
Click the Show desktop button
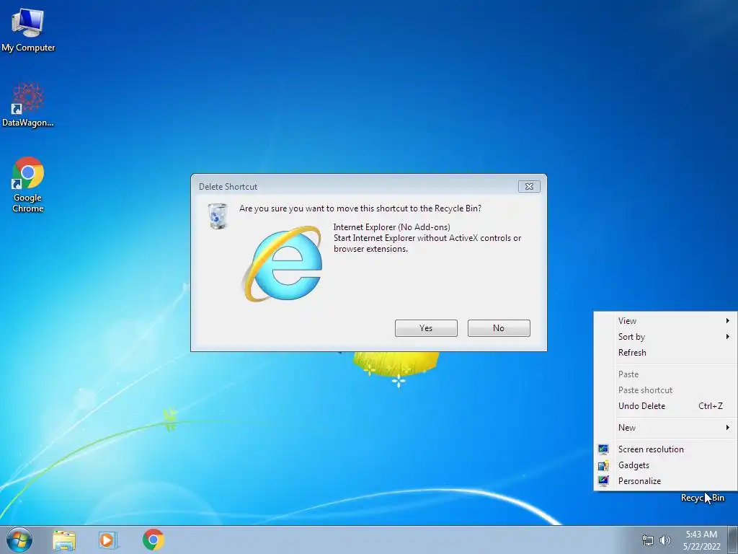pos(733,540)
